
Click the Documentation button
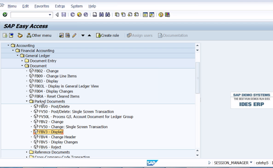[x=173, y=35]
